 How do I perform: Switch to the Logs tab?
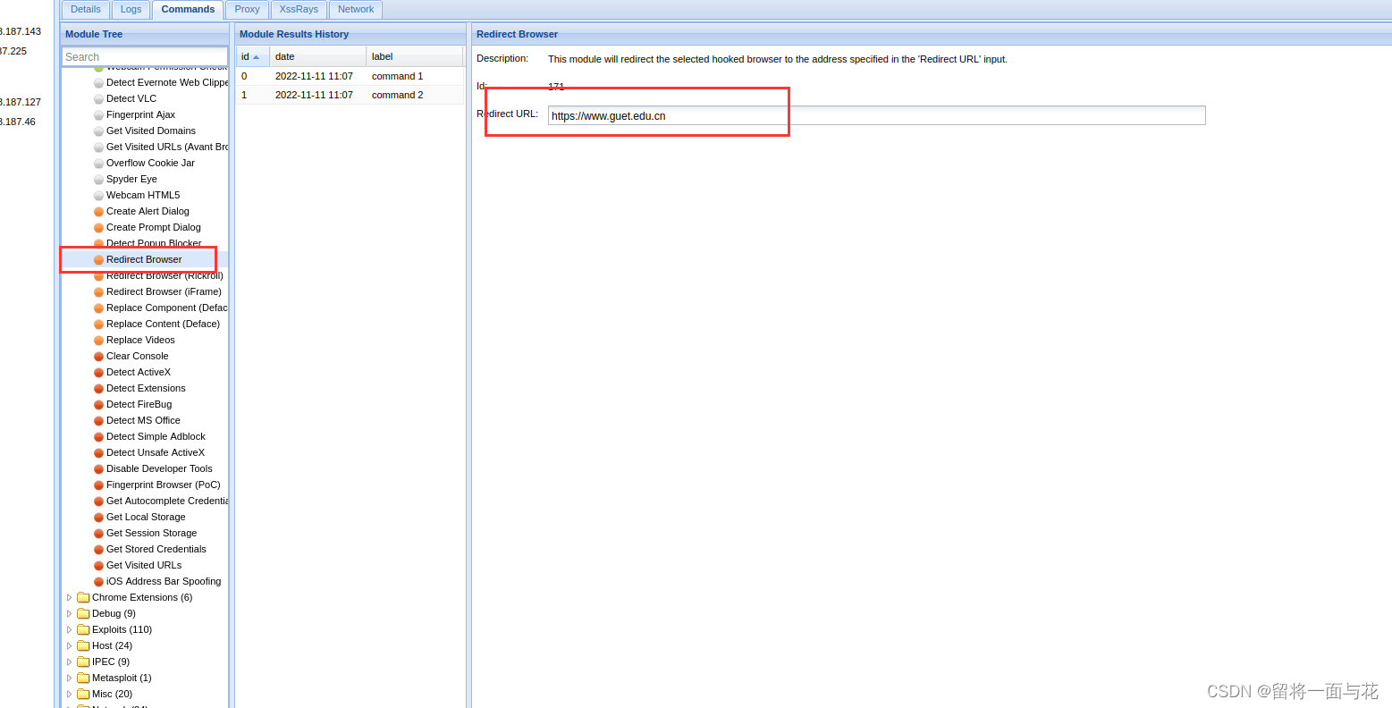pos(131,9)
